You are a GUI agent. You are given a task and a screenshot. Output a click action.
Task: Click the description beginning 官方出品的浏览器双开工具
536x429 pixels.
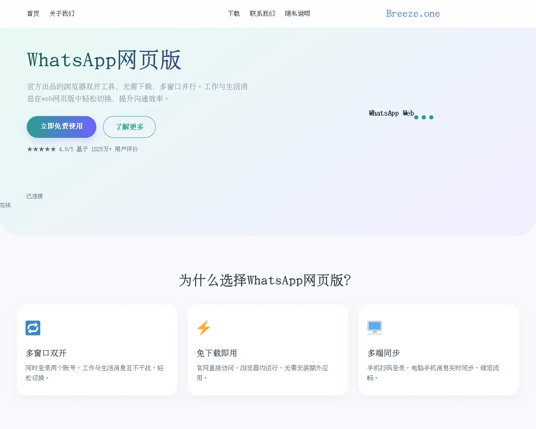[x=137, y=93]
